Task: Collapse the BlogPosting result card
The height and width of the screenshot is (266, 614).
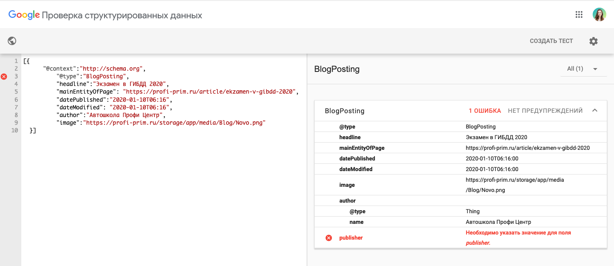Action: click(595, 111)
